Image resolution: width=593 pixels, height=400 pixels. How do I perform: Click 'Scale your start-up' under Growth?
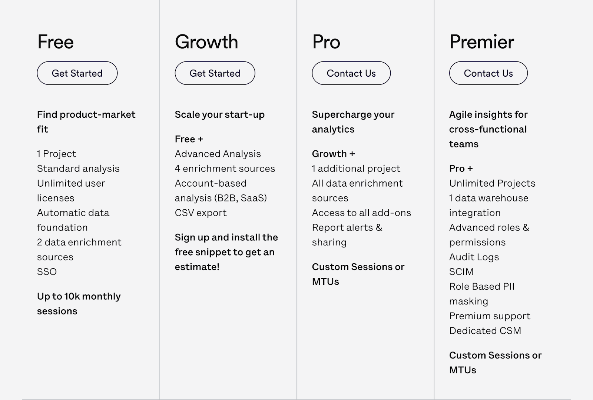tap(219, 114)
